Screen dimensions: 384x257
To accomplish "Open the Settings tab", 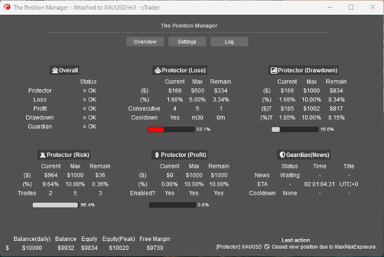I will [187, 42].
